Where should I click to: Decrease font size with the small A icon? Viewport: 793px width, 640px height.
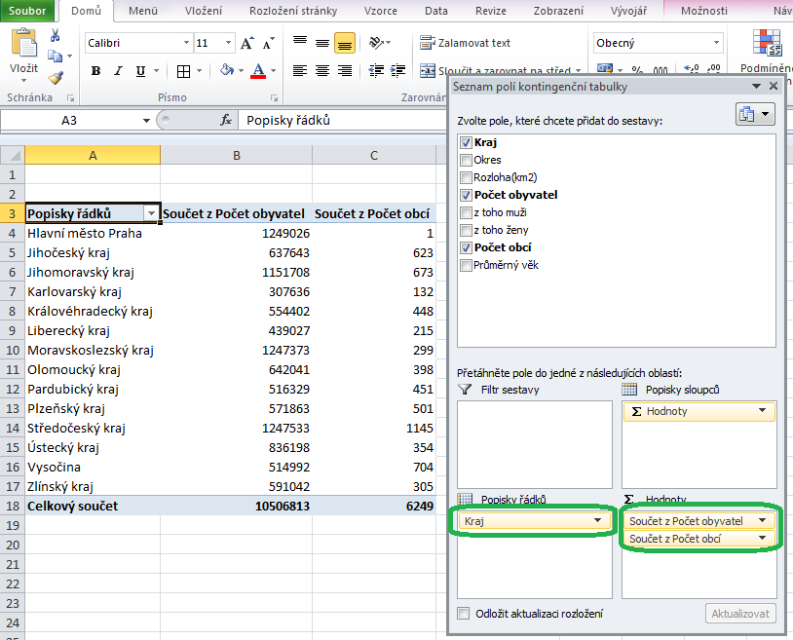pyautogui.click(x=269, y=43)
